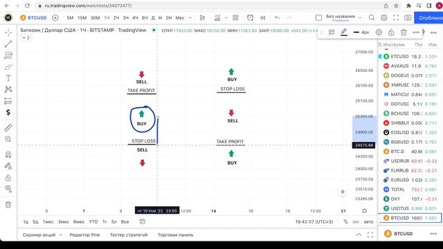Click the blue Publish button
443x249 pixels.
[x=428, y=18]
